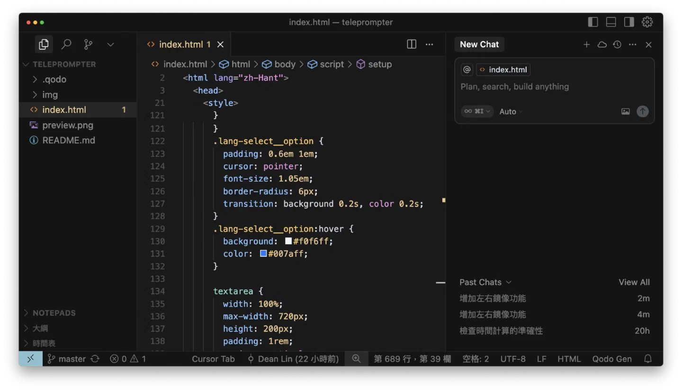Screen dimensions: 682x391
Task: Open the Explorer files view icon
Action: (x=44, y=44)
